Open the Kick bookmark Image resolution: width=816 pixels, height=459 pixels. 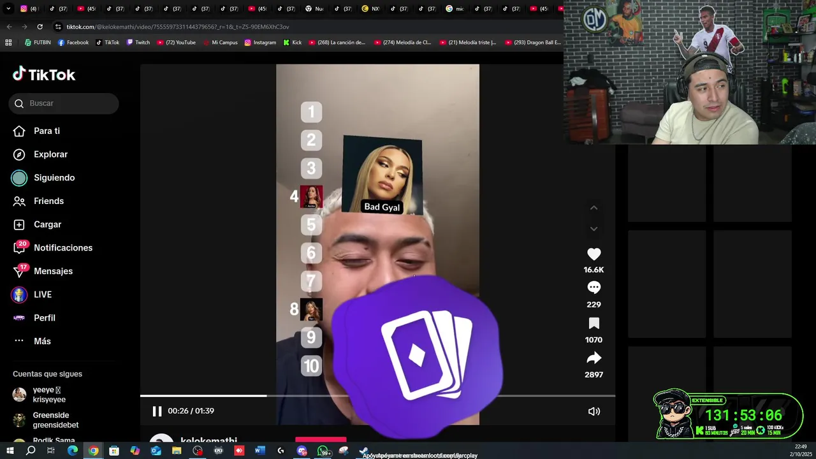pos(293,43)
